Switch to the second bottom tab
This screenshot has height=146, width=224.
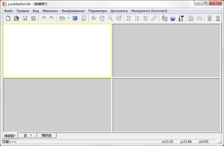point(27,135)
